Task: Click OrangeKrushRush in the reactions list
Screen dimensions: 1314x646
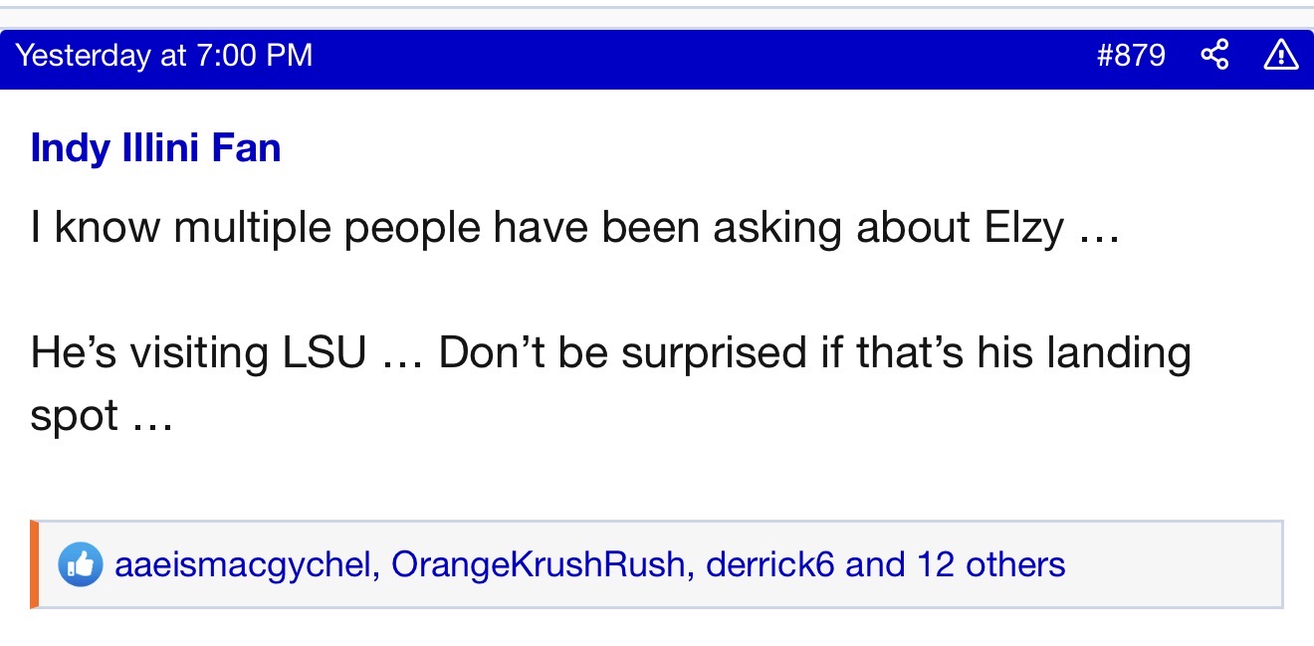Action: [538, 565]
